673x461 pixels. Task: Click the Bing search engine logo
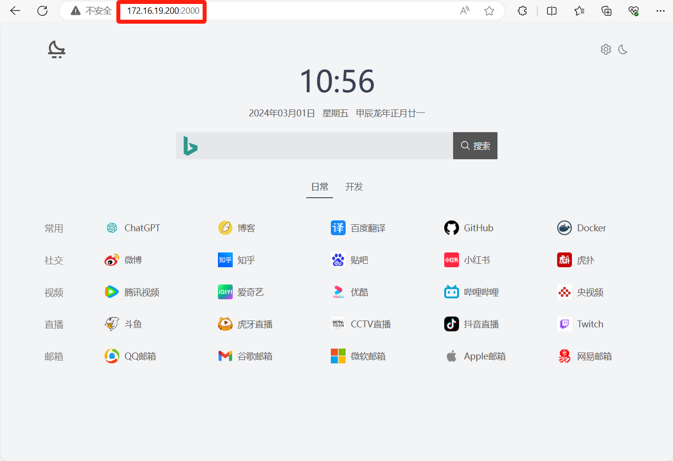click(x=190, y=146)
